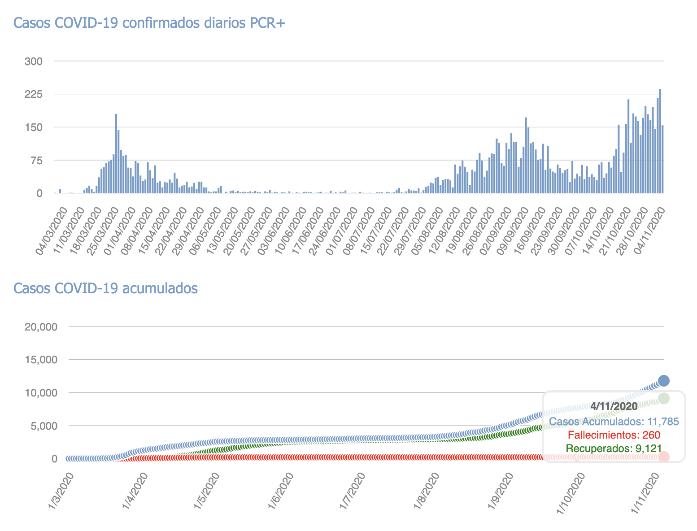Viewport: 697px width, 531px height.
Task: Click 'Fallecimientos: 260' in the tooltip
Action: (614, 435)
